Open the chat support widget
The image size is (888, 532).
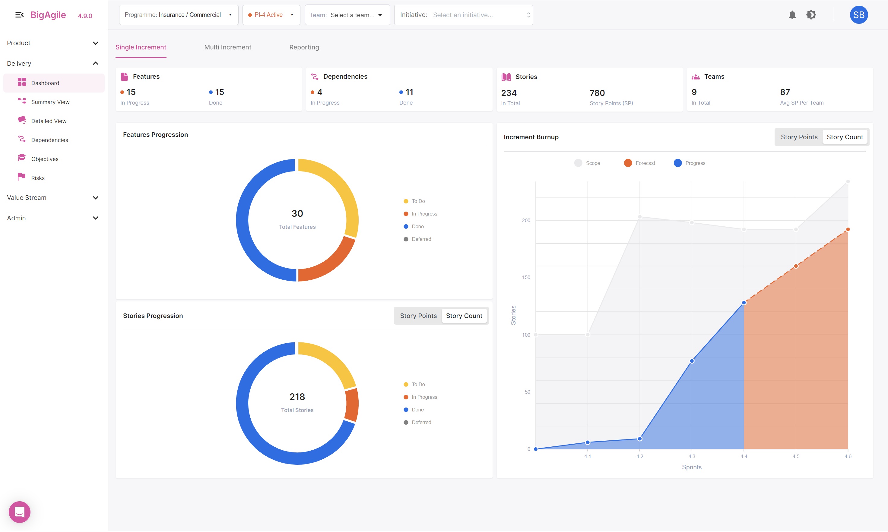[19, 512]
